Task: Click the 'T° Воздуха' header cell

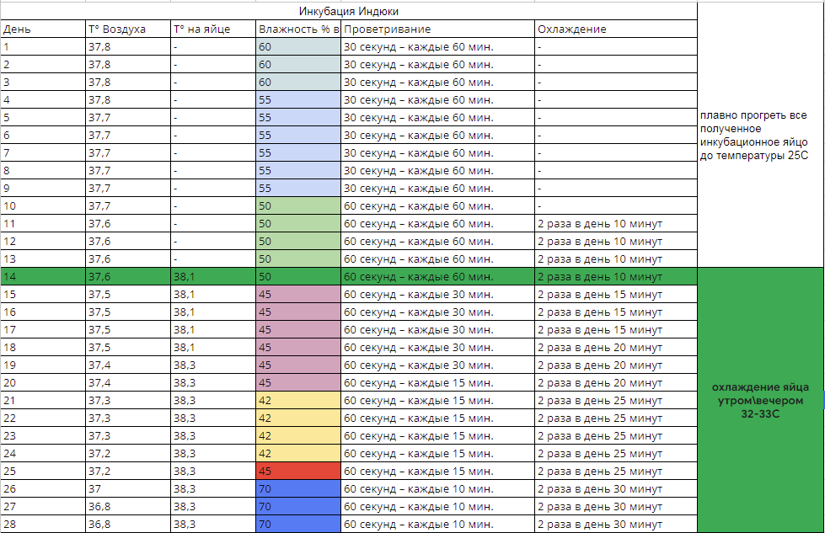Action: (x=128, y=29)
